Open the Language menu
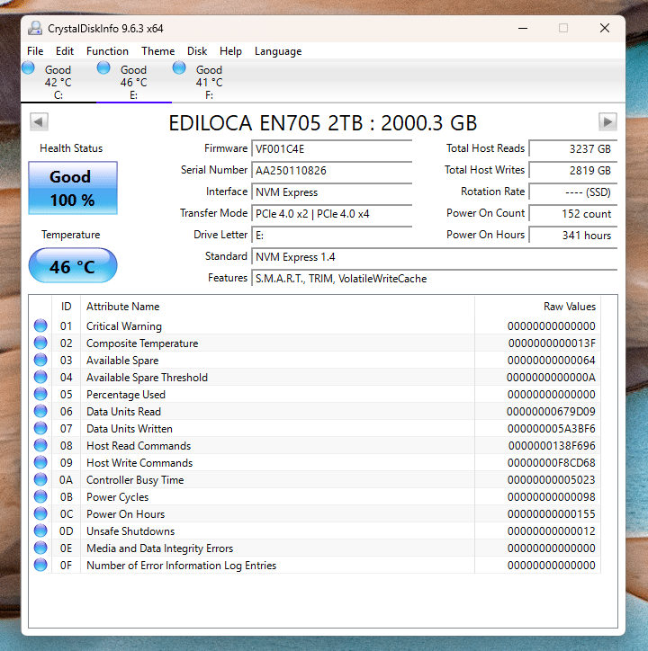 pos(278,51)
